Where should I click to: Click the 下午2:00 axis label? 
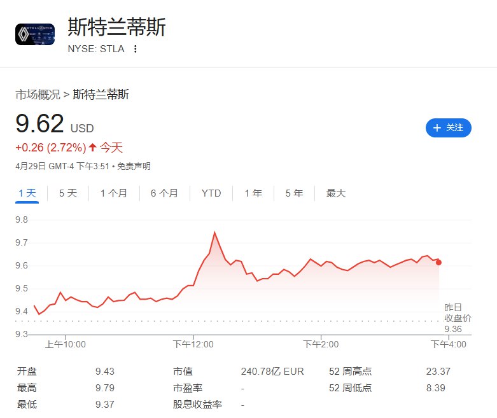pos(321,344)
